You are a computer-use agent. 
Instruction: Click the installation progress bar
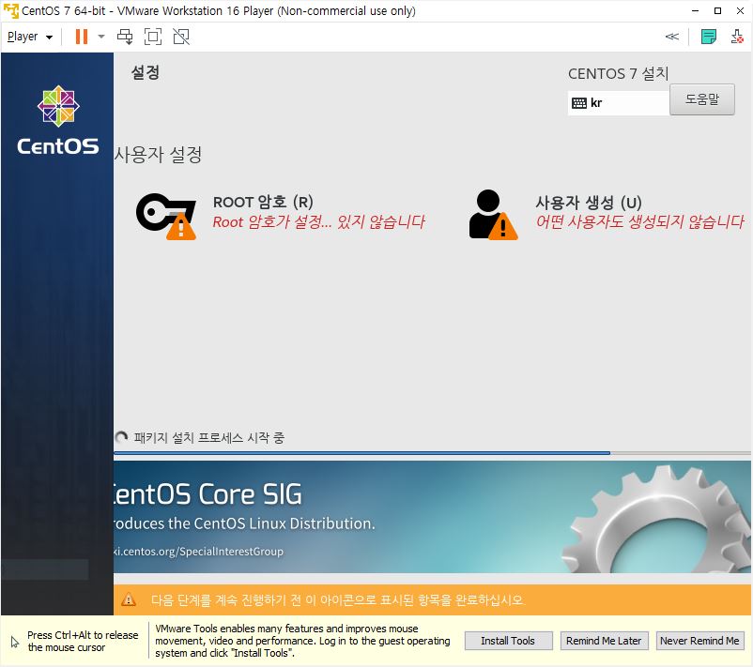coord(432,452)
